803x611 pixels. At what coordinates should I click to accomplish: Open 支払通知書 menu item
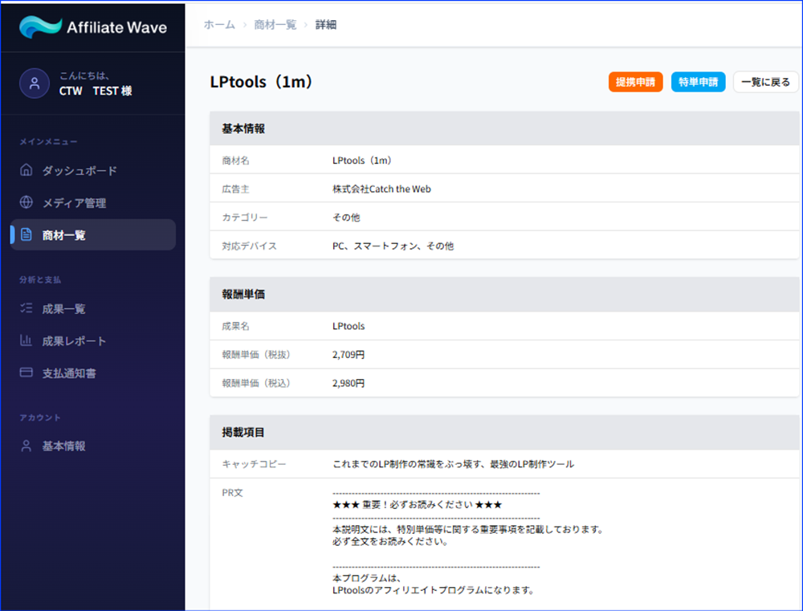[92, 373]
